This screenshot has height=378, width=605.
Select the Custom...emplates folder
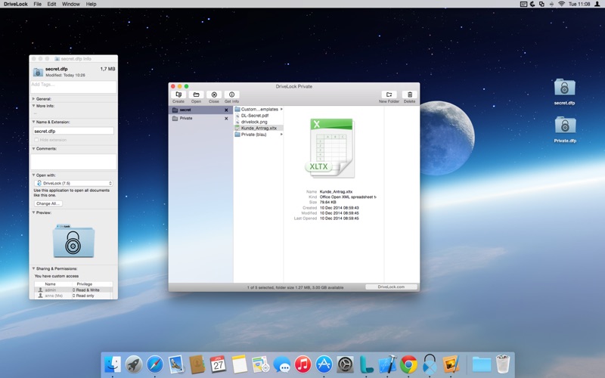pos(259,109)
